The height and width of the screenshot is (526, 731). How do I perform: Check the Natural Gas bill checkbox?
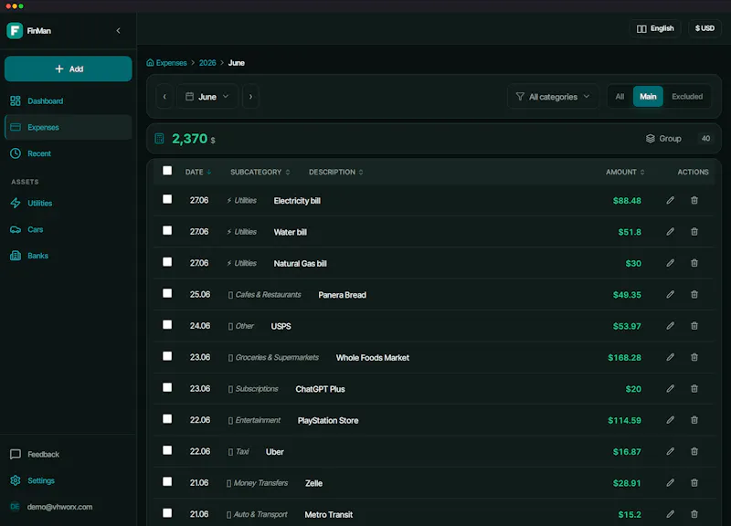click(167, 262)
